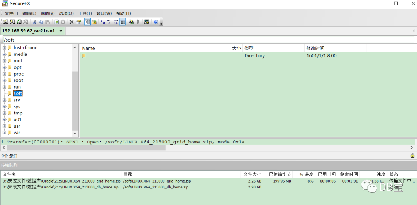
Task: Click the Up One Folder icon
Action: [x=94, y=22]
